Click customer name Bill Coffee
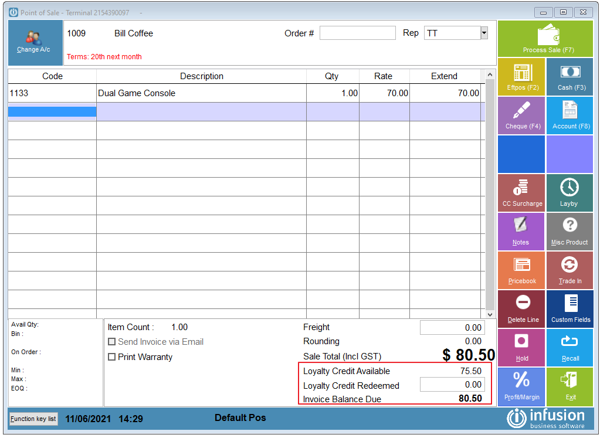Viewport: 600px width, 438px height. [x=134, y=33]
